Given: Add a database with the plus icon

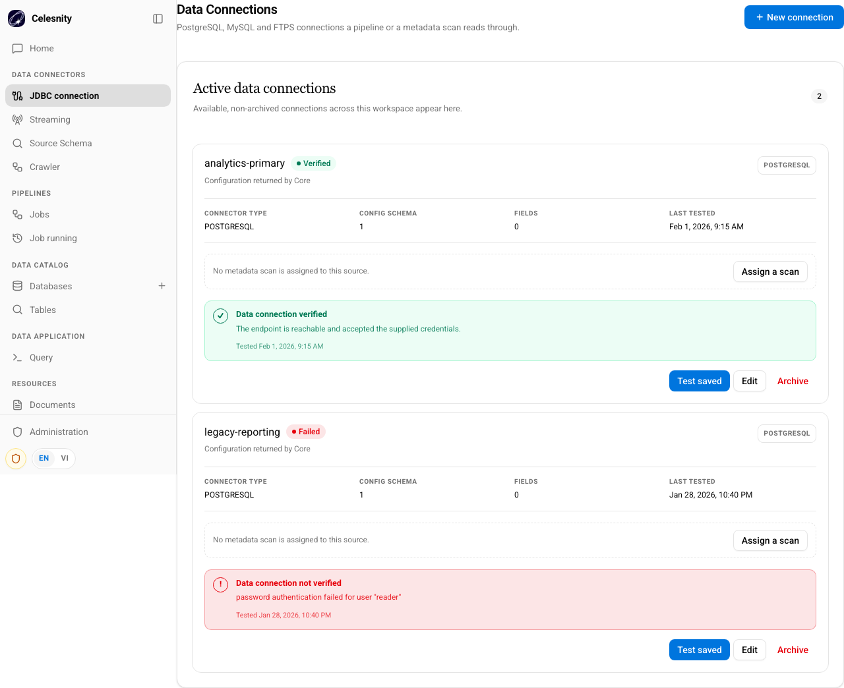Looking at the screenshot, I should tap(162, 286).
